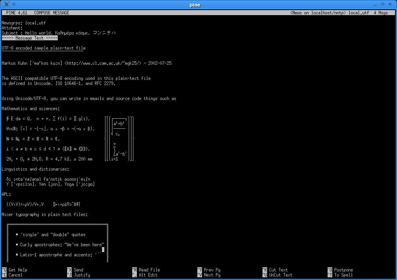397x280 pixels.
Task: Click the 'pine' window title
Action: coord(195,5)
